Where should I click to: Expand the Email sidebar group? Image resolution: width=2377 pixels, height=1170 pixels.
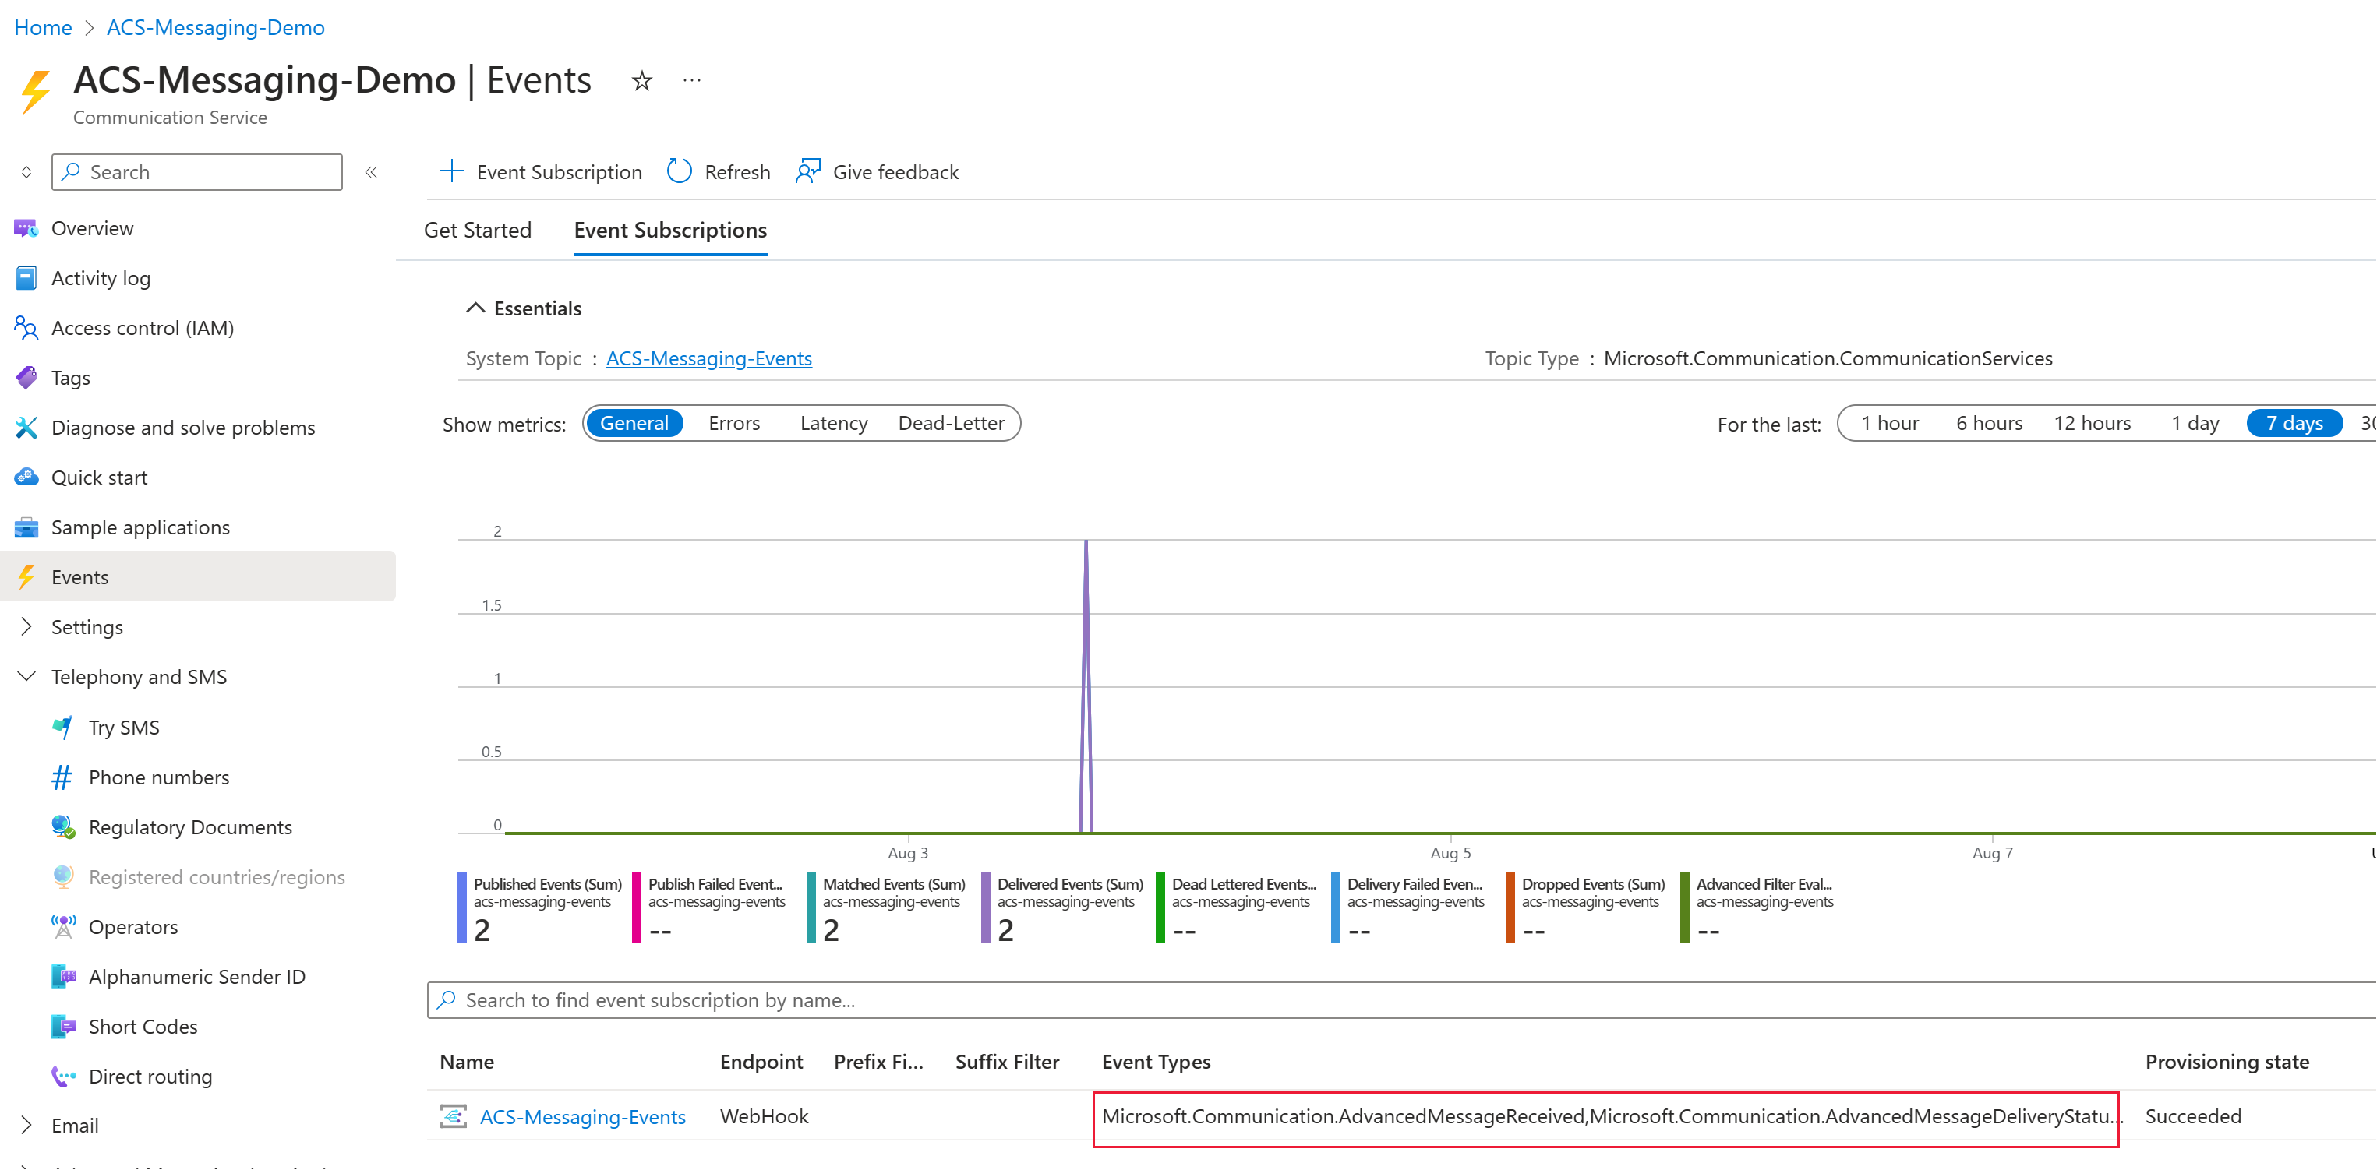coord(26,1125)
